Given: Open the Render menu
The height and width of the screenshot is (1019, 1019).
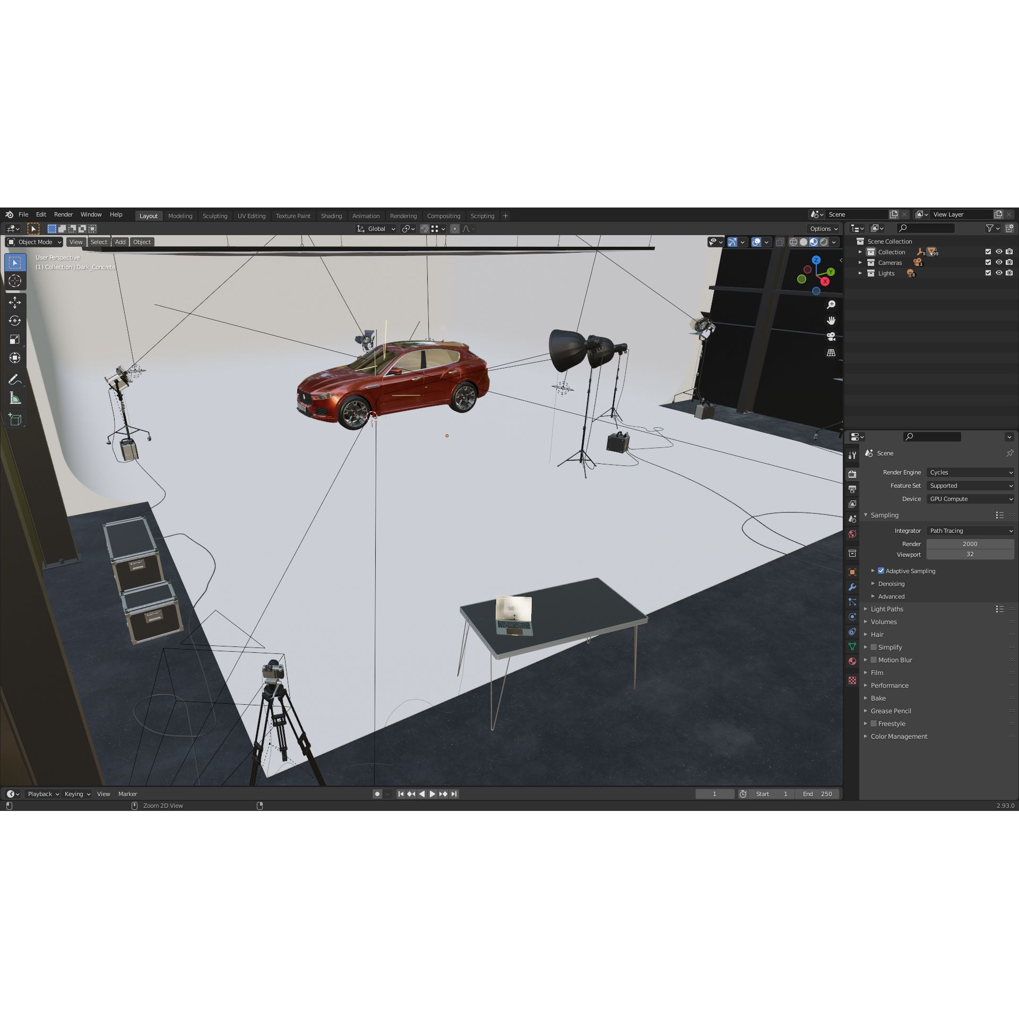Looking at the screenshot, I should [x=63, y=214].
